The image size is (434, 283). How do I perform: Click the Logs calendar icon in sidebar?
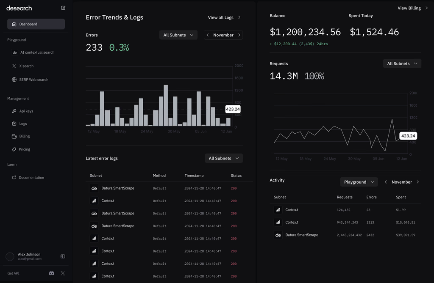coord(14,124)
